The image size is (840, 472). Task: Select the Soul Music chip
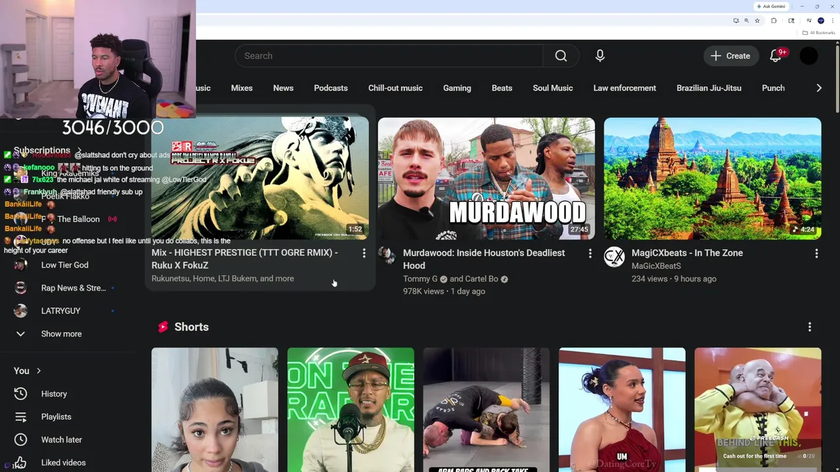553,88
